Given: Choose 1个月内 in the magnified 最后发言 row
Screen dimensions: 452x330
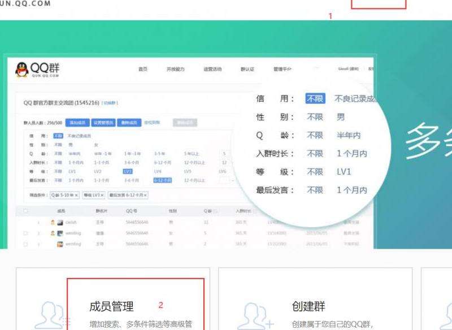Looking at the screenshot, I should click(x=351, y=190).
